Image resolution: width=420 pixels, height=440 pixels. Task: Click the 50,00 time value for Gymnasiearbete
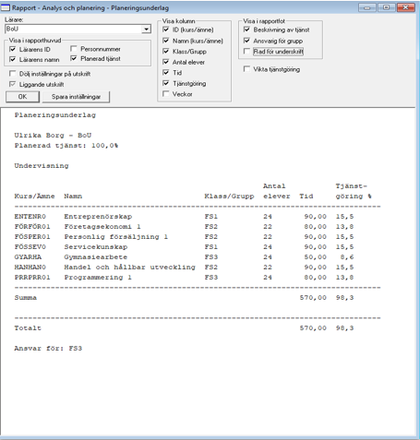click(315, 257)
